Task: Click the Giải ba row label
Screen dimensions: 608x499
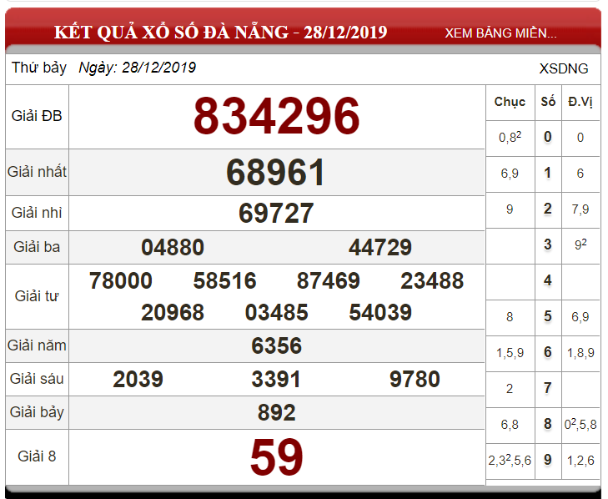Action: click(37, 247)
